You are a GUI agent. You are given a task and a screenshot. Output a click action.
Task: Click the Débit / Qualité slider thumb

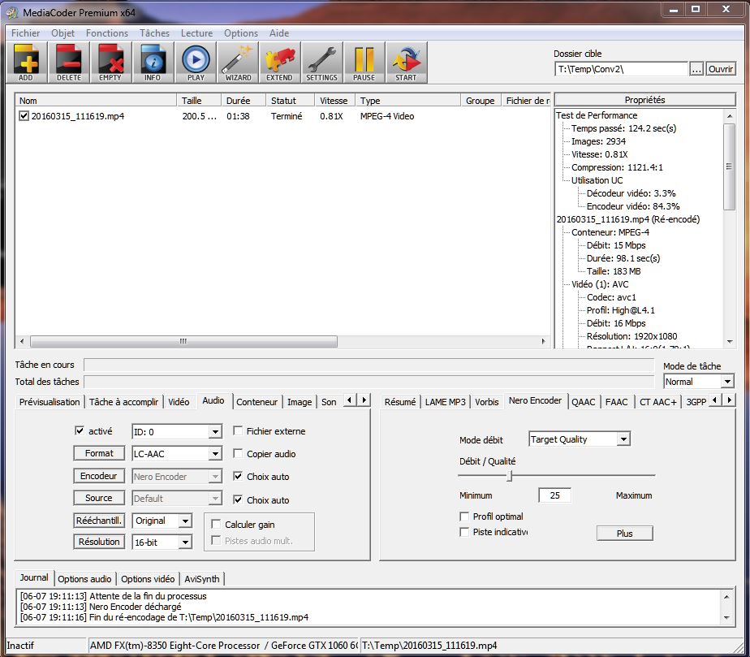point(510,476)
